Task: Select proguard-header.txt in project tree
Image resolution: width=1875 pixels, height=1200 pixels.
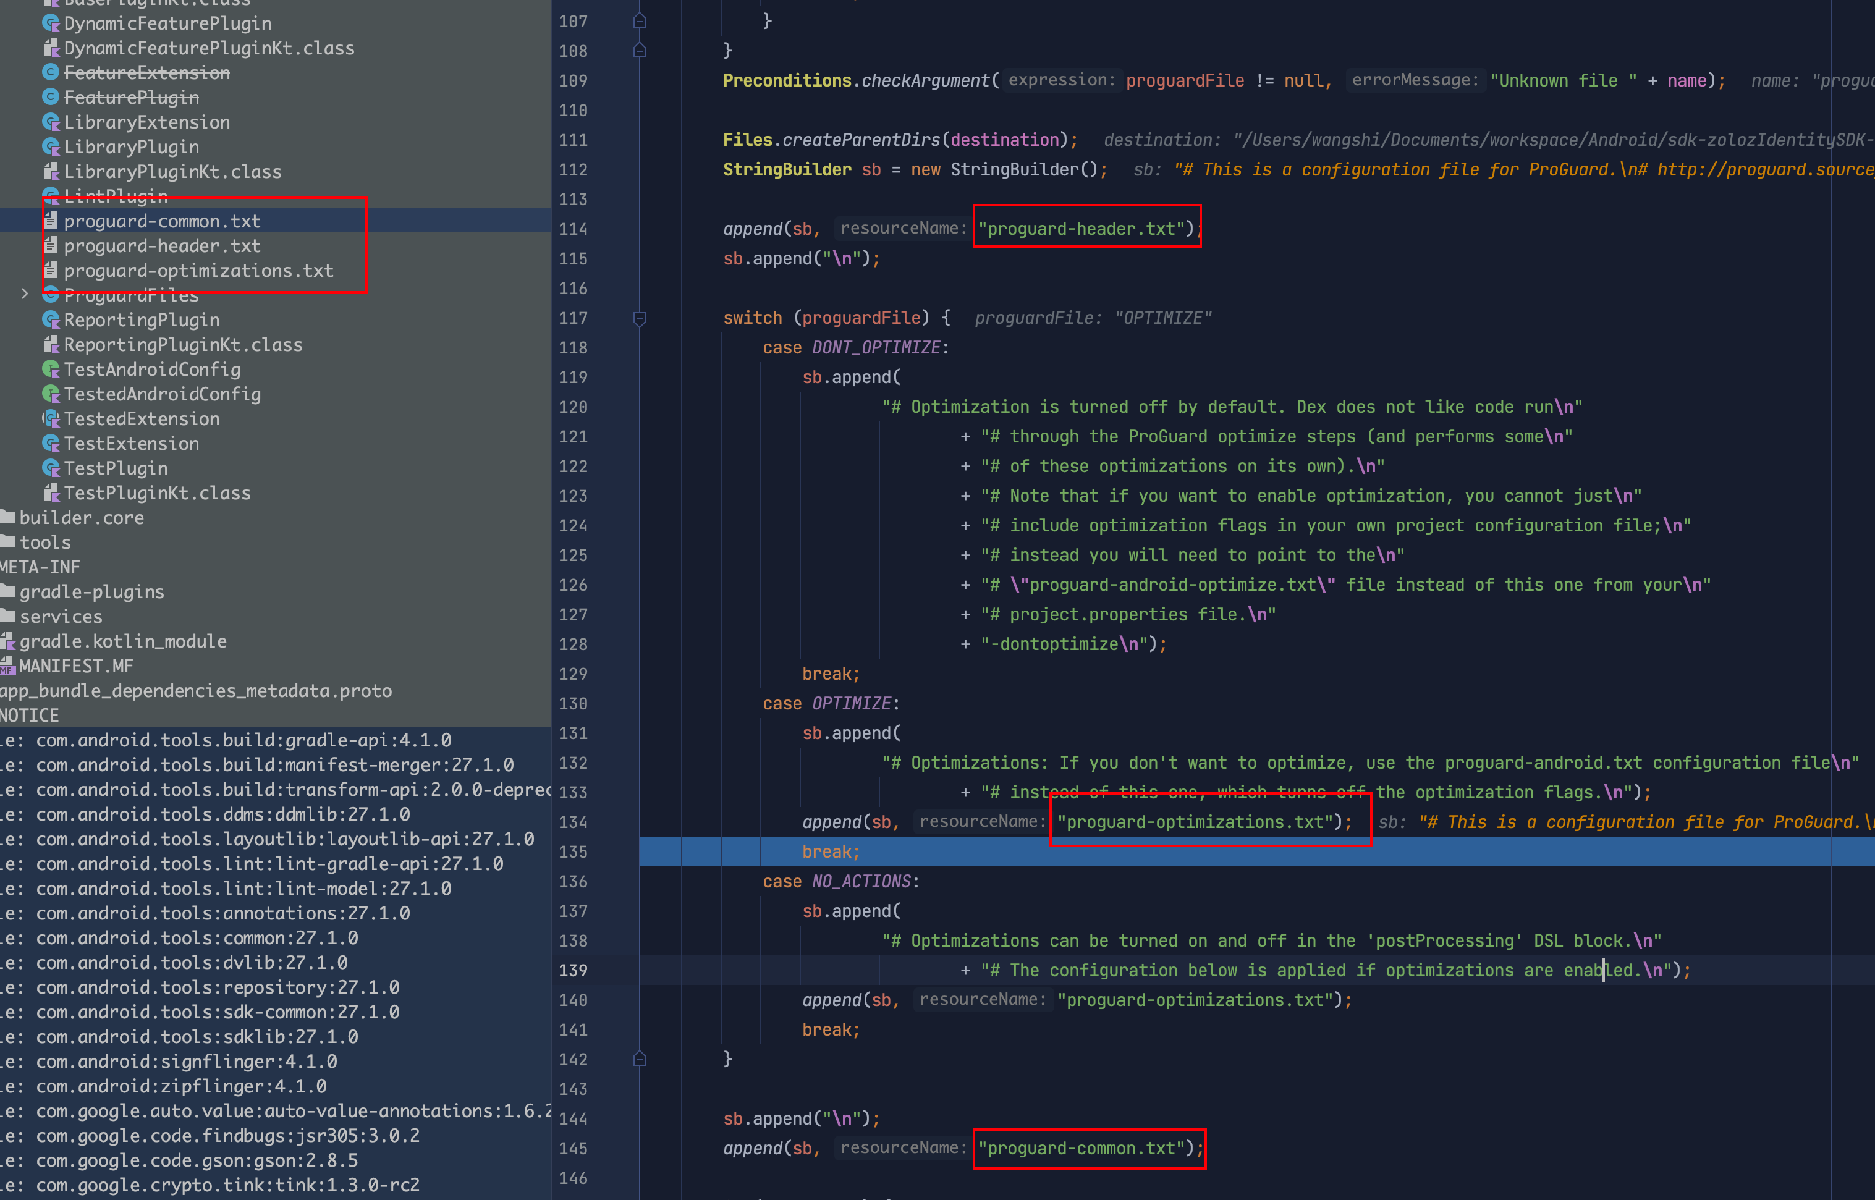Action: [x=162, y=246]
